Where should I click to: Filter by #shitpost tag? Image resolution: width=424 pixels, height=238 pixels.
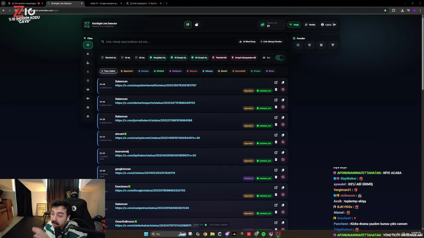(x=176, y=71)
